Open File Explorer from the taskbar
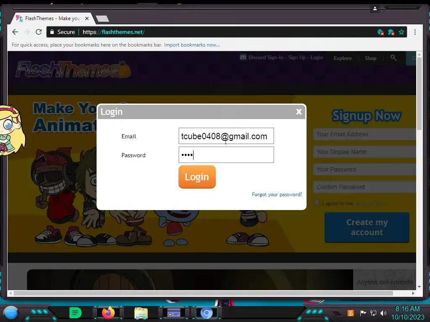Image resolution: width=430 pixels, height=322 pixels. pos(141,313)
